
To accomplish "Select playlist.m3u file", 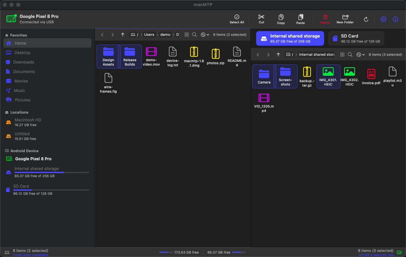I will 392,76.
